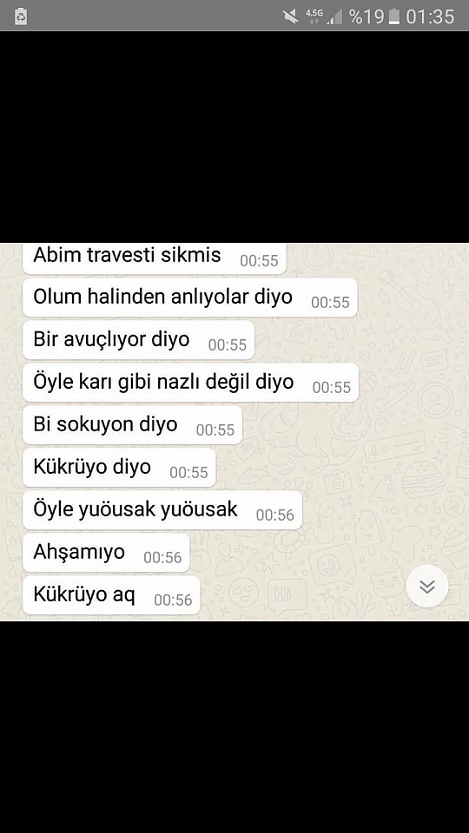
Task: Select the message 'Bi sokuyon diyo'
Action: point(132,425)
